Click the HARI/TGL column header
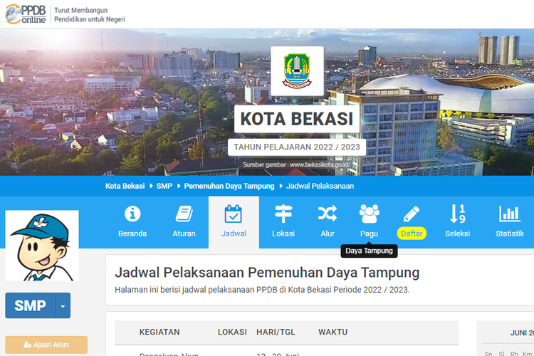Viewport: 534px width, 356px height. click(x=276, y=333)
